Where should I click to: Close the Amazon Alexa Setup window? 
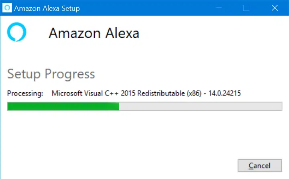[x=275, y=8]
